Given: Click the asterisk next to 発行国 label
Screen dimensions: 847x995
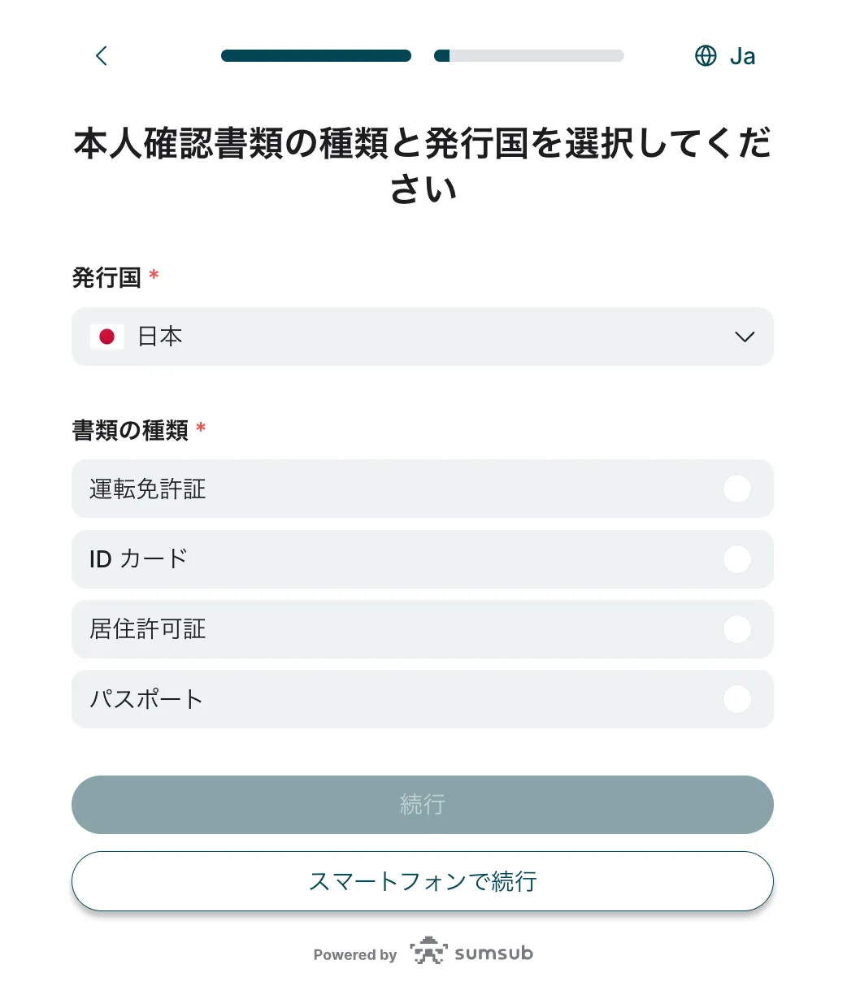Looking at the screenshot, I should coord(153,275).
